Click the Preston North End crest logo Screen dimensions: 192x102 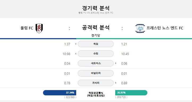pos(140,28)
